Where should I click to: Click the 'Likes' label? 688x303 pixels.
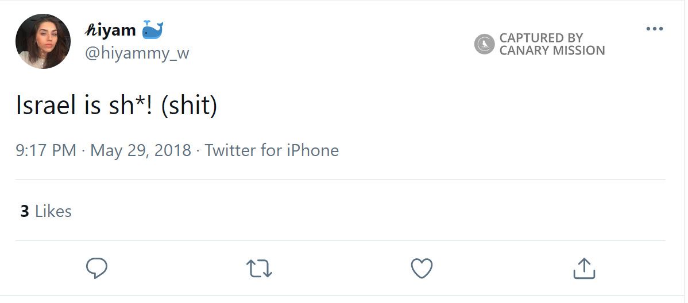pos(53,211)
